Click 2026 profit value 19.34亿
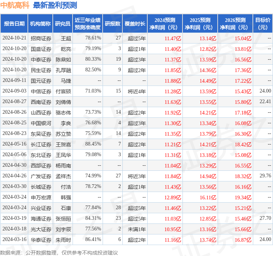The height and width of the screenshot is (256, 273). pyautogui.click(x=243, y=197)
